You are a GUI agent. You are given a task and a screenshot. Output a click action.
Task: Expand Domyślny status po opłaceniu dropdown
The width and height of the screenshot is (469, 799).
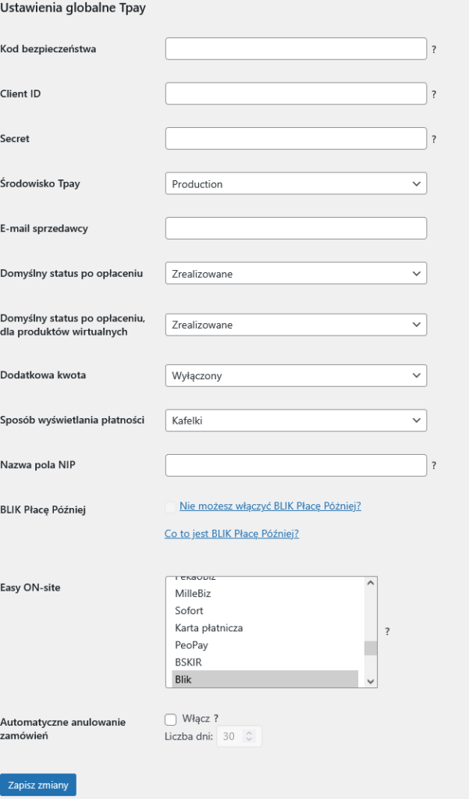coord(296,274)
